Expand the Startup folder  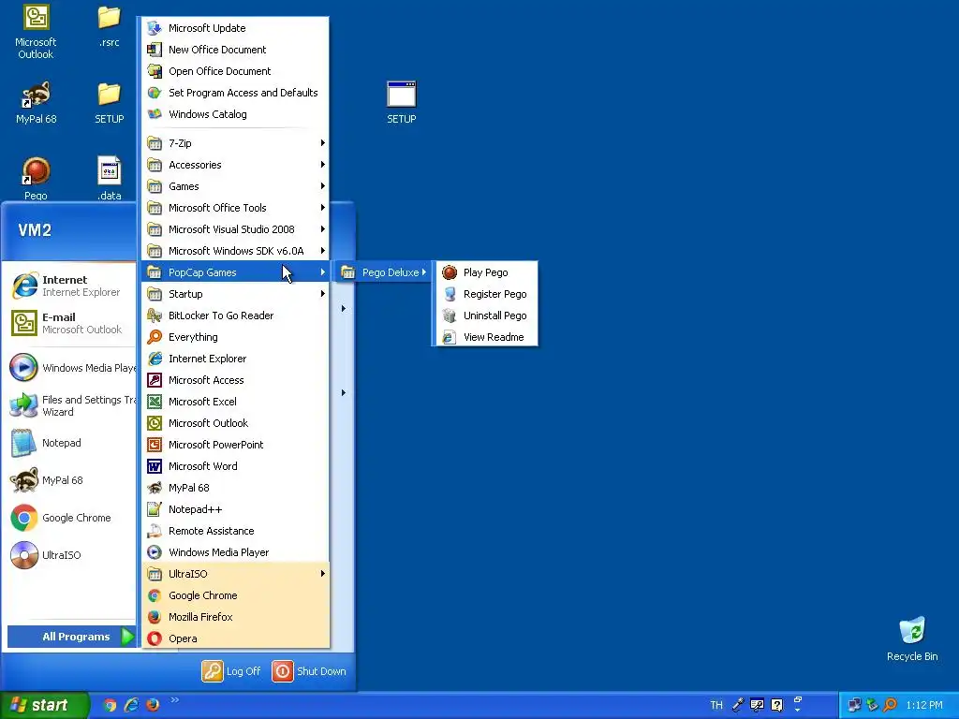click(x=236, y=294)
